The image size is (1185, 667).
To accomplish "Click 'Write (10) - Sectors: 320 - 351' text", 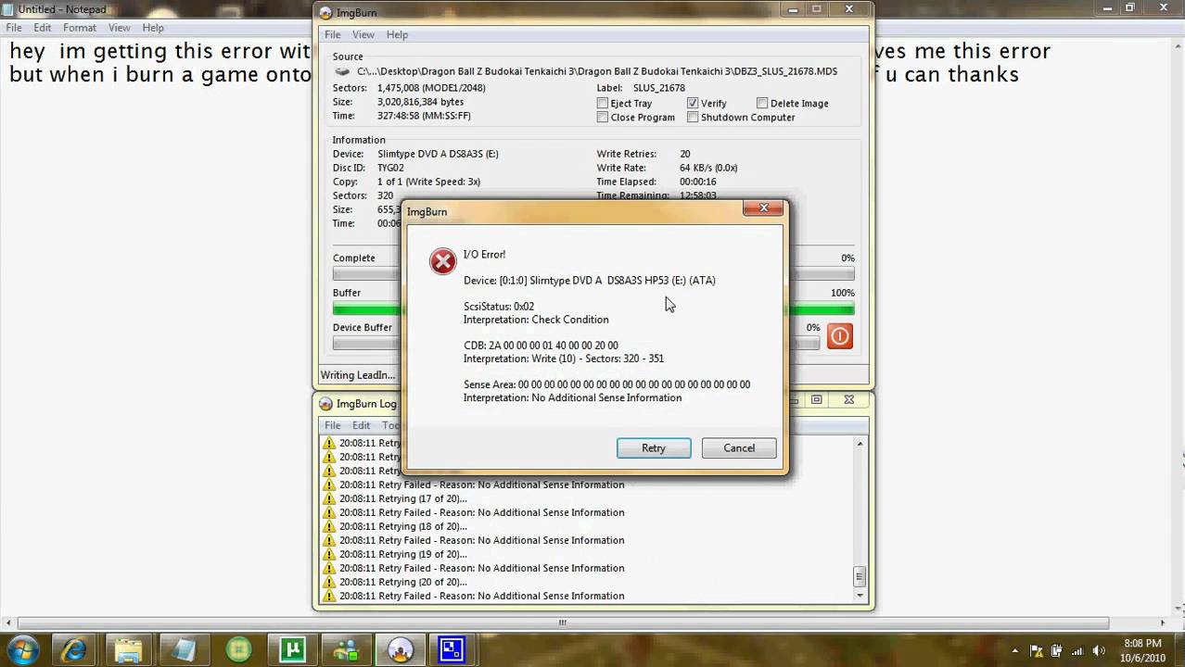I will click(598, 359).
